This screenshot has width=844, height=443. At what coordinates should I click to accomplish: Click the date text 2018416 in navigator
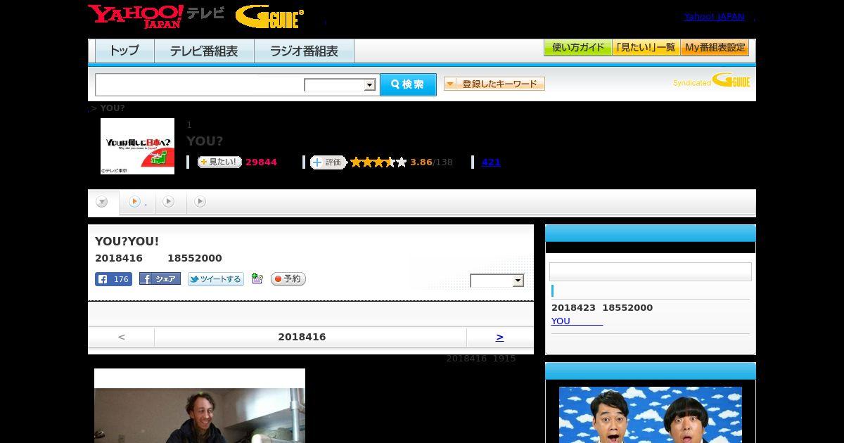pos(302,337)
